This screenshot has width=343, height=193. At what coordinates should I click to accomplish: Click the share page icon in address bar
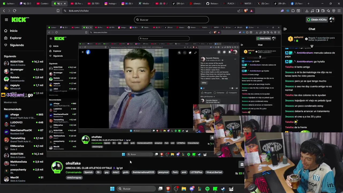[239, 11]
